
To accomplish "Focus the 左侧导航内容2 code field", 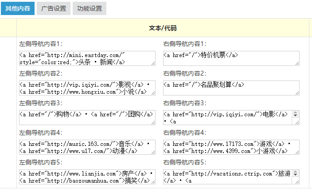I will [x=87, y=88].
